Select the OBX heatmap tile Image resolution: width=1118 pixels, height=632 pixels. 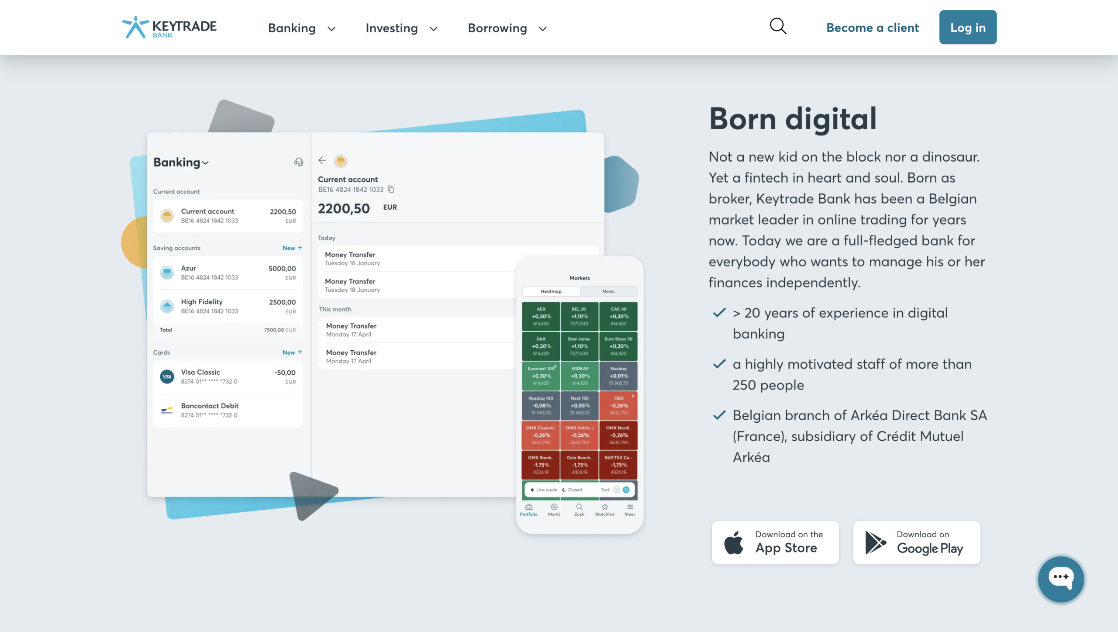(x=618, y=405)
